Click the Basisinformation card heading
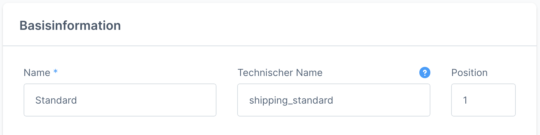The width and height of the screenshot is (540, 135). tap(70, 25)
